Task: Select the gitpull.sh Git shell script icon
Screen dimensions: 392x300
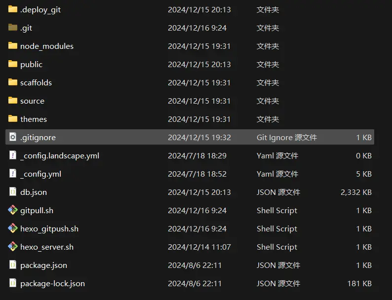Action: [x=13, y=210]
